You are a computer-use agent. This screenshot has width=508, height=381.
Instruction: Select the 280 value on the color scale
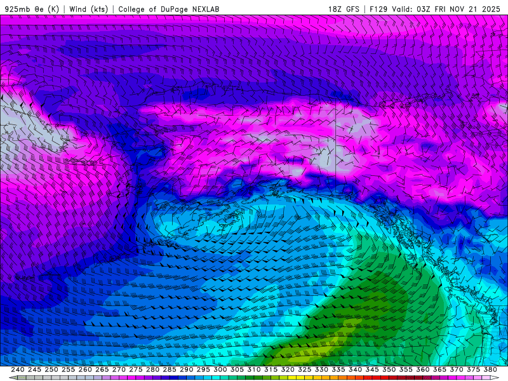[152, 370]
